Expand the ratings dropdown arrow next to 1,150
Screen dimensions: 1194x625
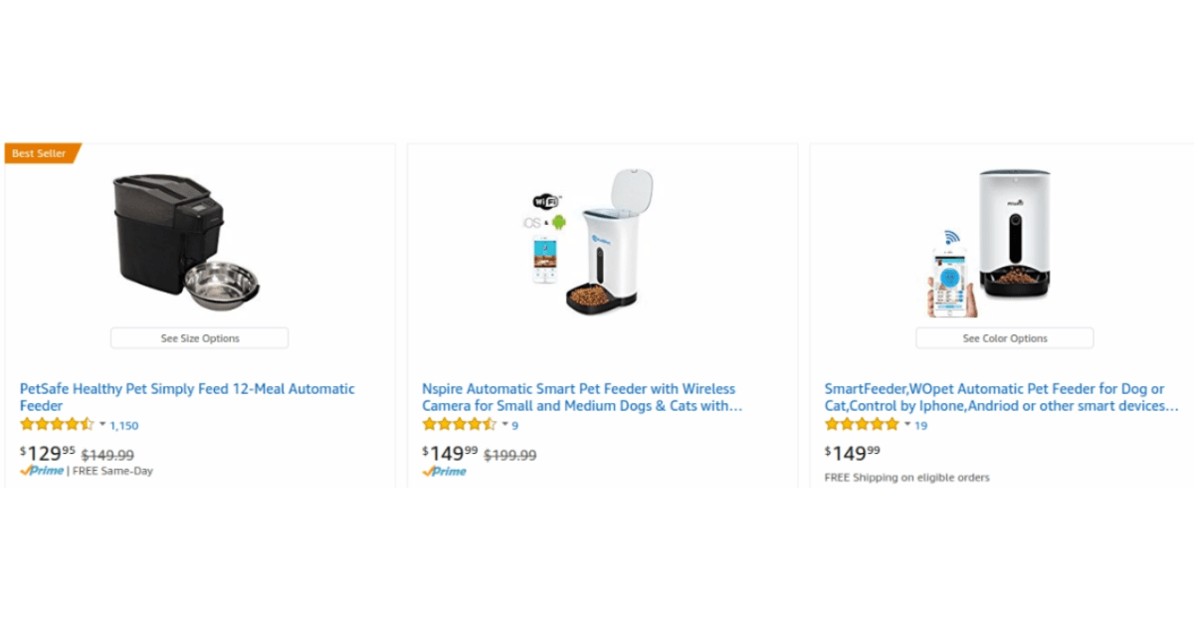[x=102, y=424]
